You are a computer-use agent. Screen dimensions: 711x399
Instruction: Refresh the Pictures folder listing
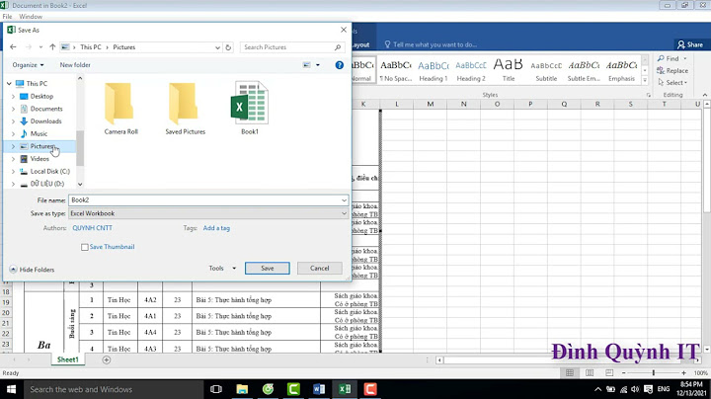pos(228,47)
